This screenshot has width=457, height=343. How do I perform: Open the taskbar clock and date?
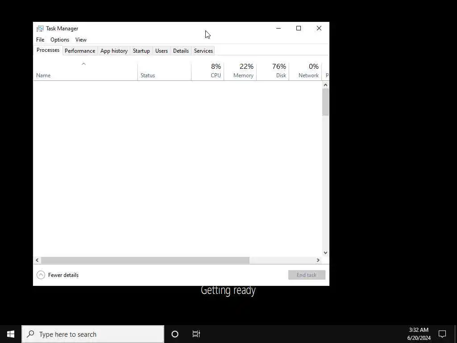(x=419, y=334)
